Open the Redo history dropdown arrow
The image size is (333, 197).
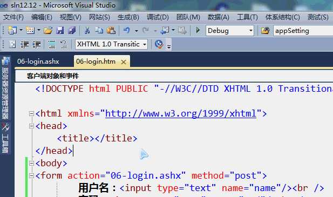coord(155,31)
